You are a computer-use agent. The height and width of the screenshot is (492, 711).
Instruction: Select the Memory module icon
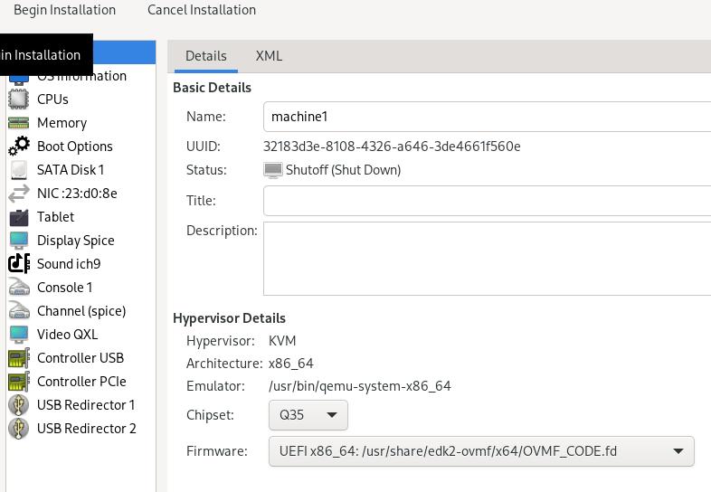point(18,123)
